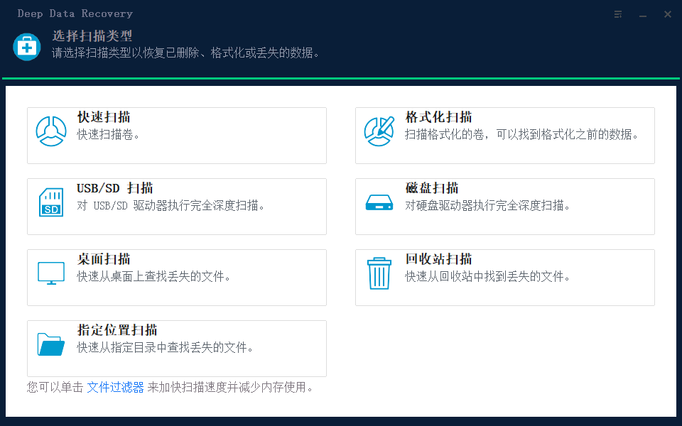Screen dimensions: 682x426
Task: Click the SD card icon for USB/SD 扫描
Action: (x=50, y=202)
